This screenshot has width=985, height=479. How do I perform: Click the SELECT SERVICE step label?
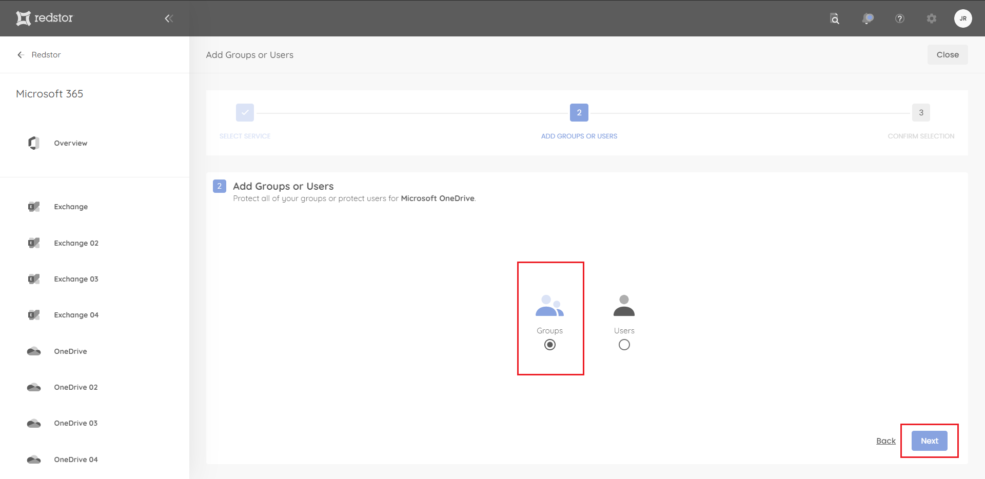[245, 136]
